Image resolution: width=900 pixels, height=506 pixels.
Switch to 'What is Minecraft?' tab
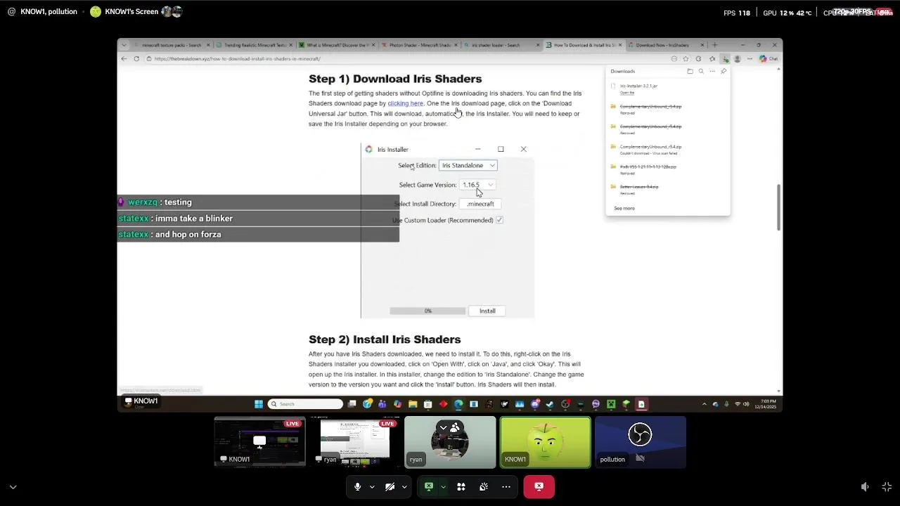pos(337,45)
